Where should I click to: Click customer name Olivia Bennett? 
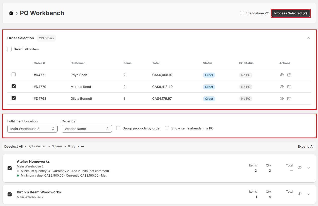(82, 98)
